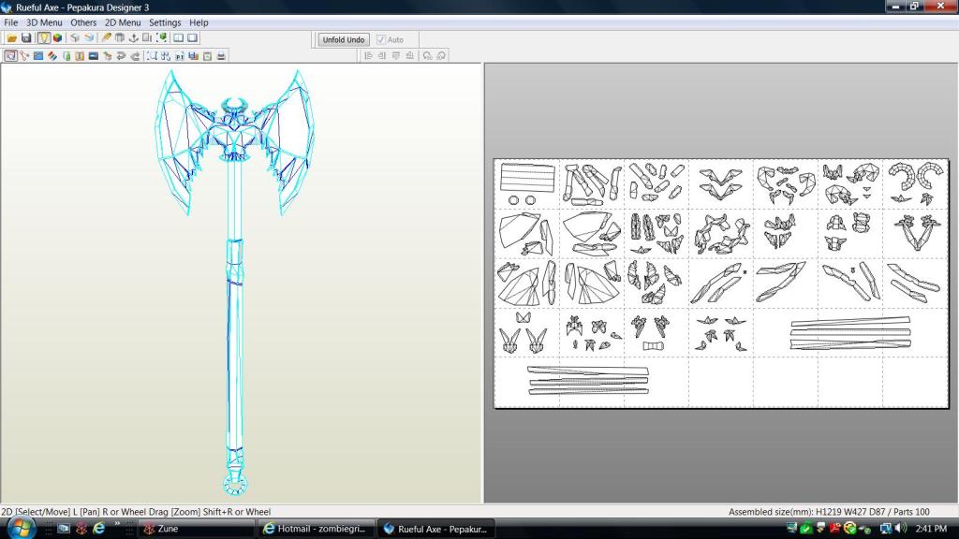Click the small box part icon

(x=108, y=55)
